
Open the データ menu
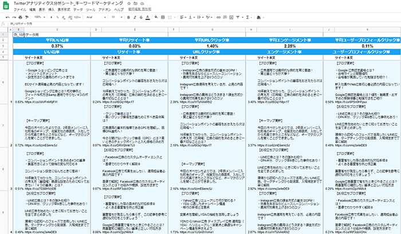point(78,10)
